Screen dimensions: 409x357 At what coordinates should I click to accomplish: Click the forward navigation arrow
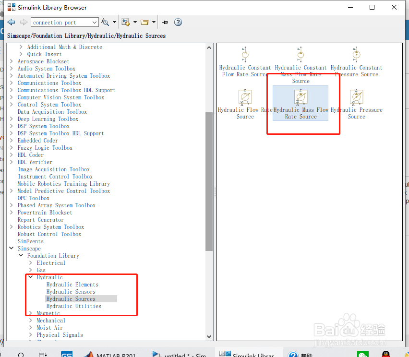pos(24,22)
